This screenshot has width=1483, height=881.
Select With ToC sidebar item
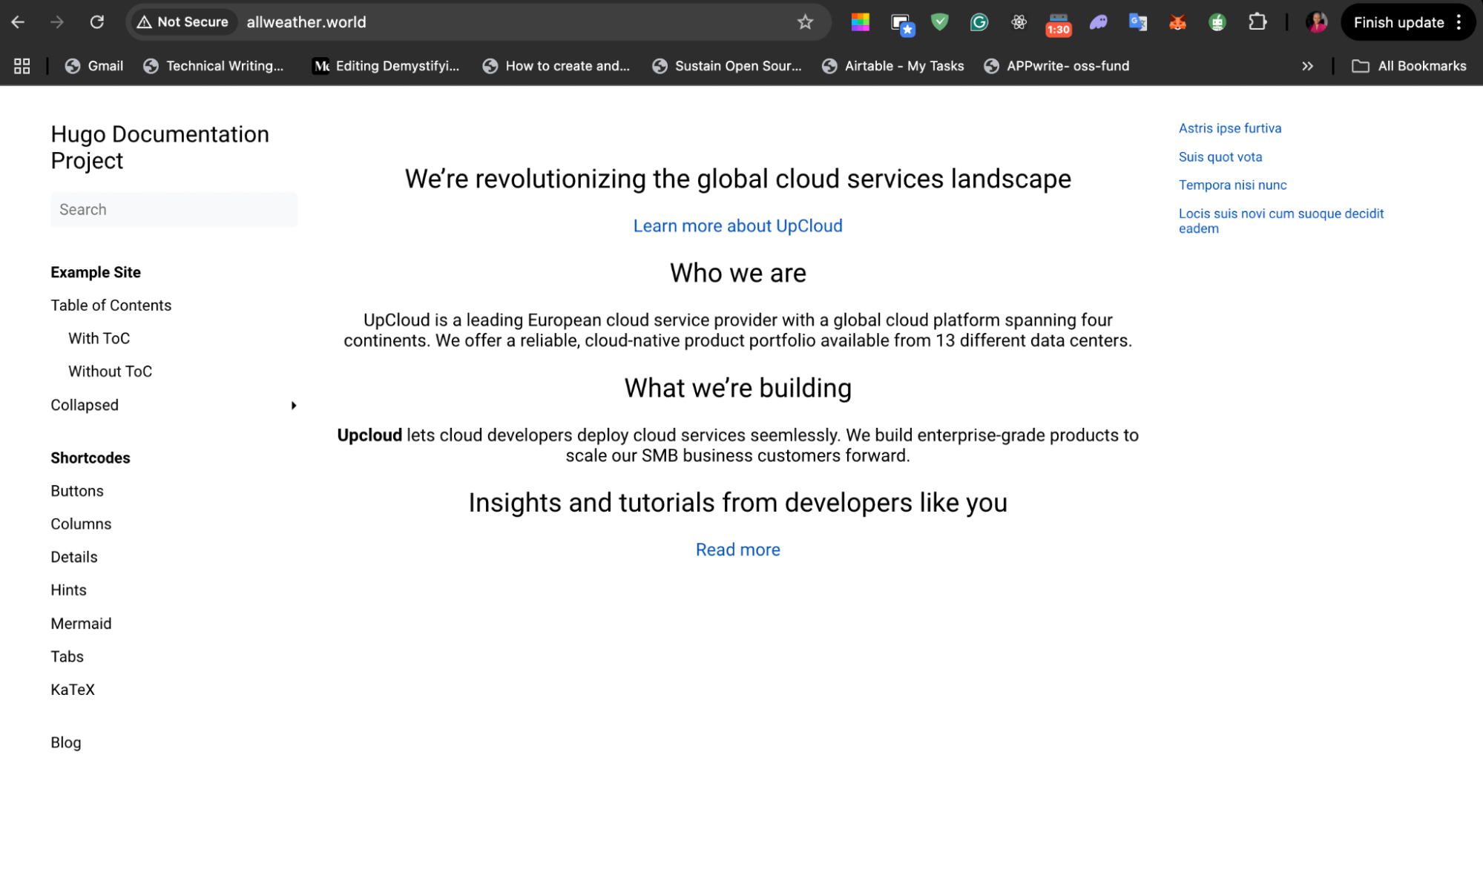(99, 339)
